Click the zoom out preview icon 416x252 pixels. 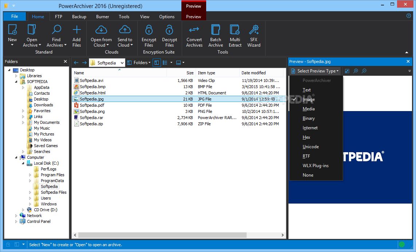coord(364,71)
